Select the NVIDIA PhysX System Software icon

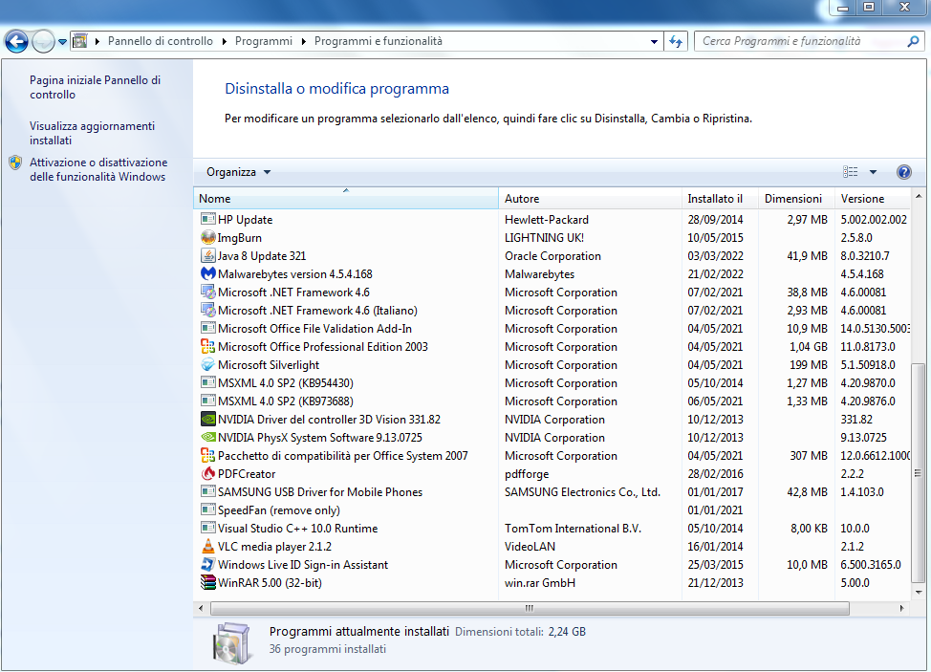(208, 438)
